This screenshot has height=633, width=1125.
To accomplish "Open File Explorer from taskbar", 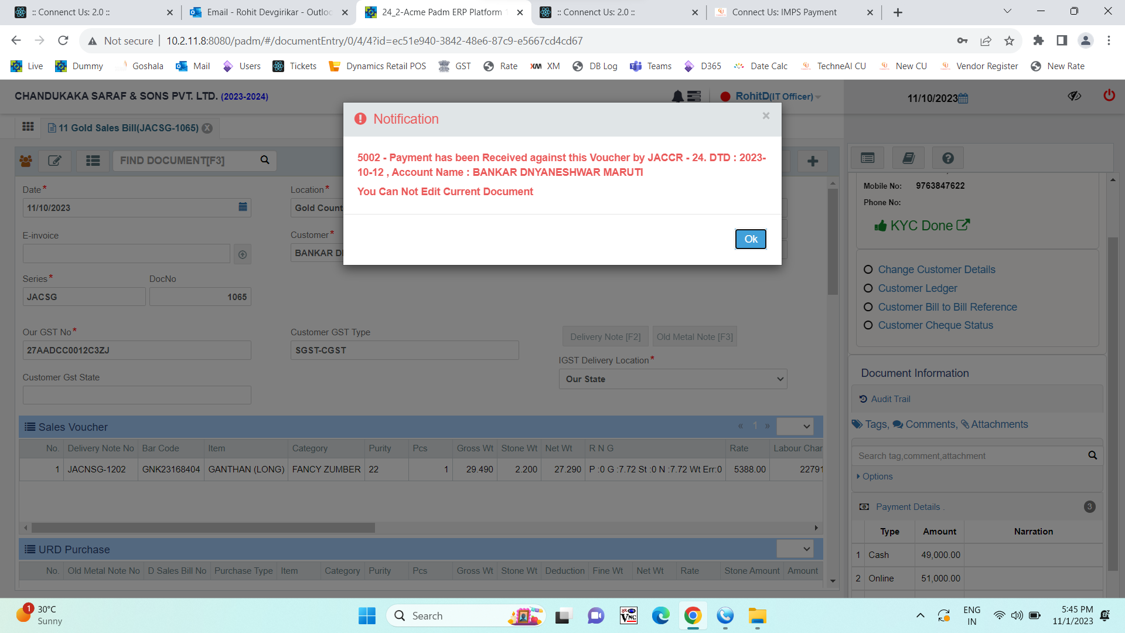I will click(757, 616).
